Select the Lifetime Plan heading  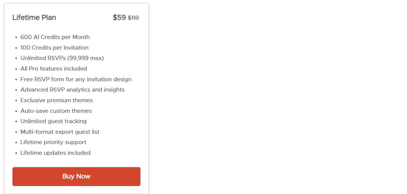(34, 17)
